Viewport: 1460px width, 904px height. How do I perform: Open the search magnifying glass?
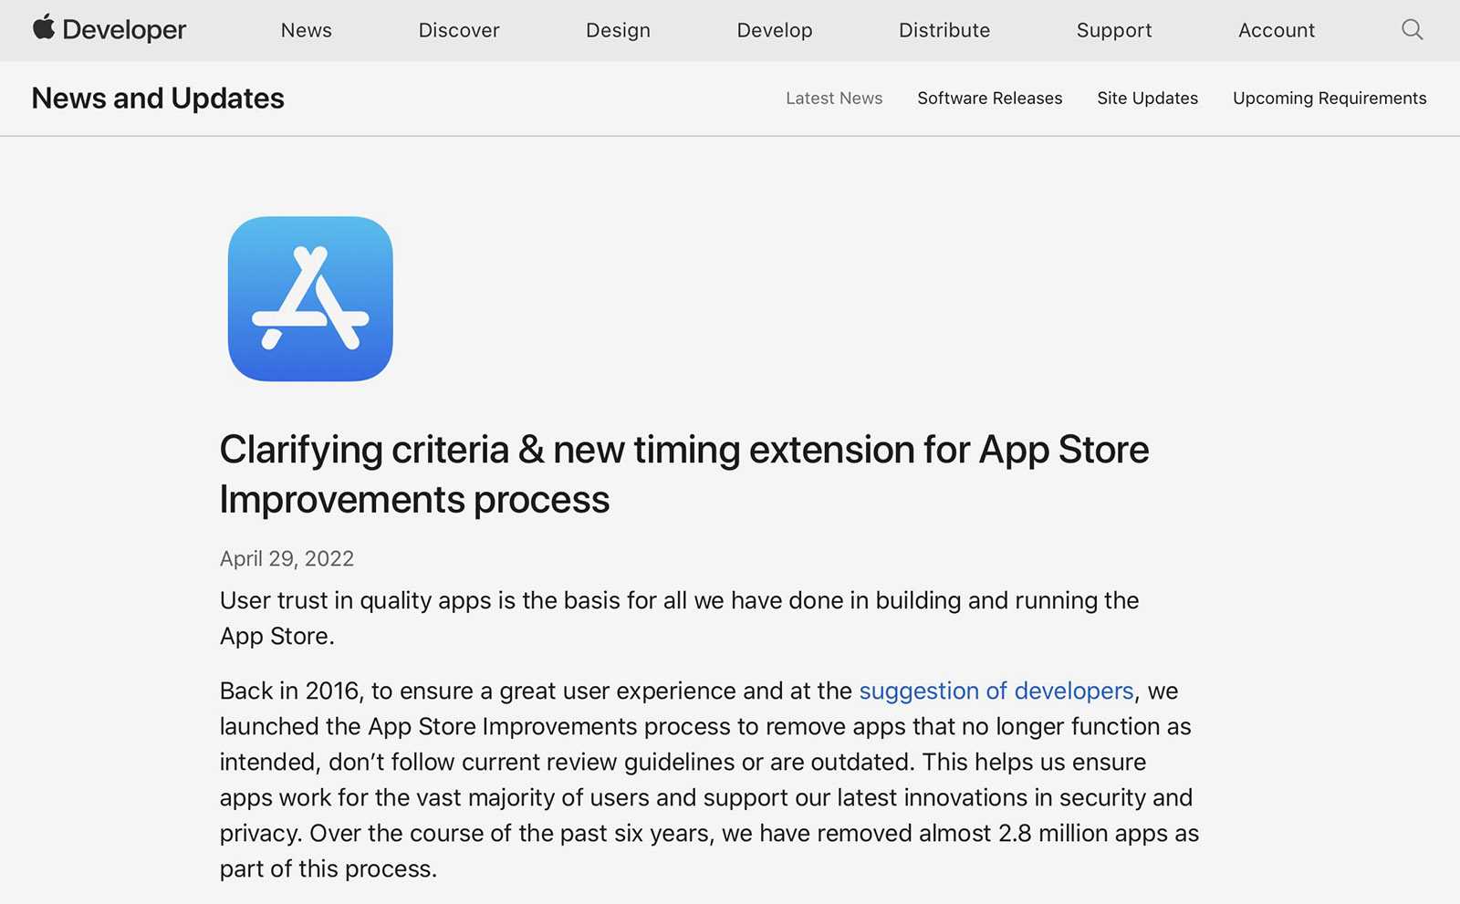tap(1412, 30)
